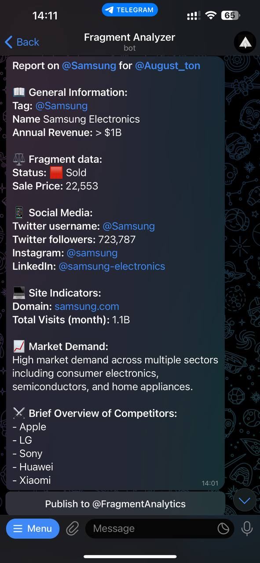Screen dimensions: 260x563
Task: Open the Instagram @samsung link
Action: (92, 253)
